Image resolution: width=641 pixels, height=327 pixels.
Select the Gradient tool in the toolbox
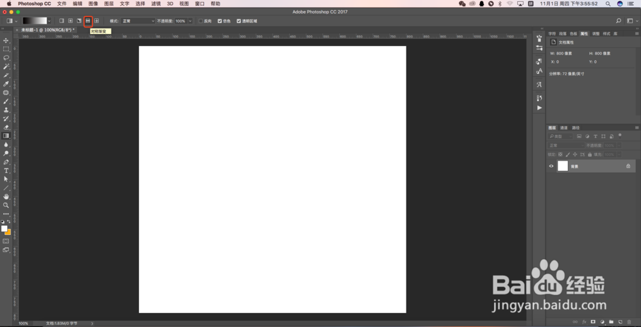click(6, 136)
